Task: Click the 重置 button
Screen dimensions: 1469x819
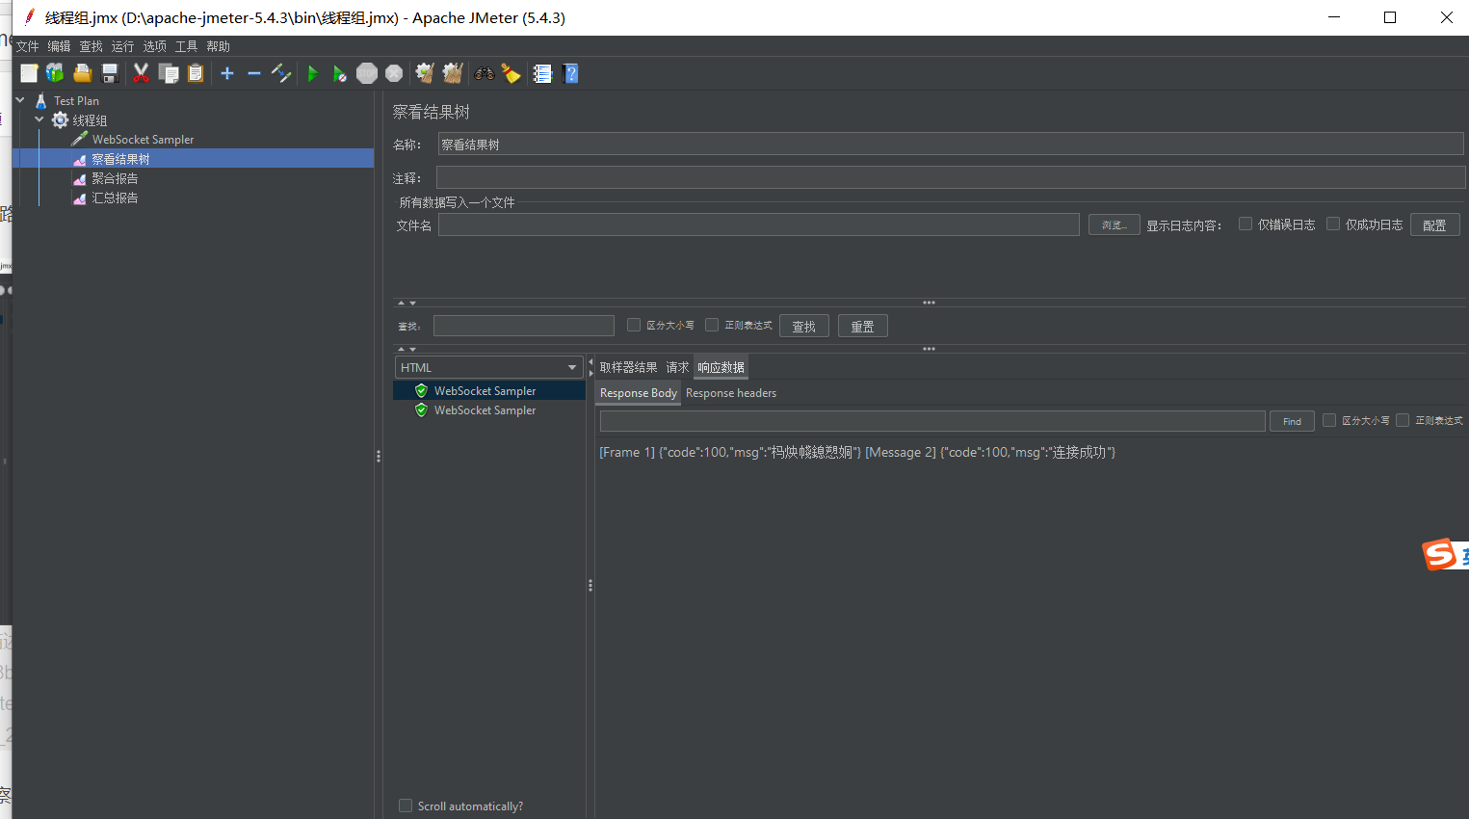Action: 863,326
